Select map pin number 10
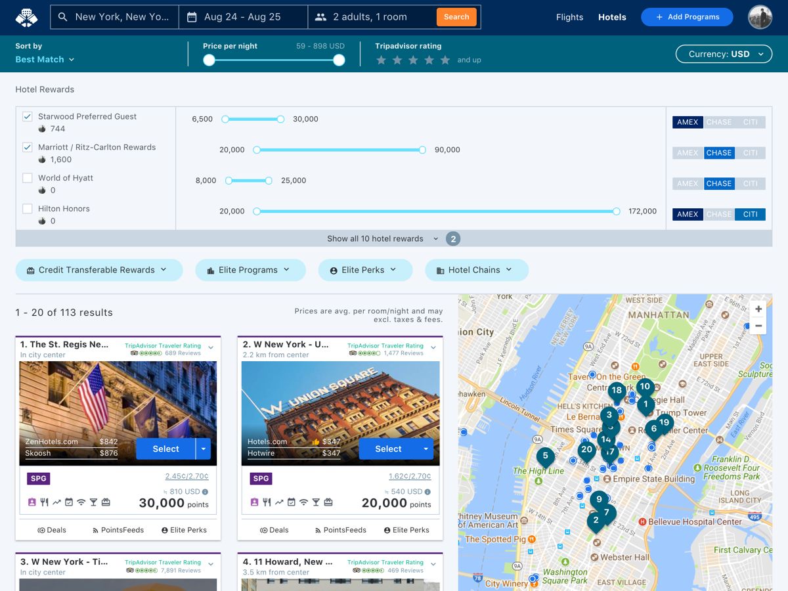This screenshot has width=788, height=591. 644,387
